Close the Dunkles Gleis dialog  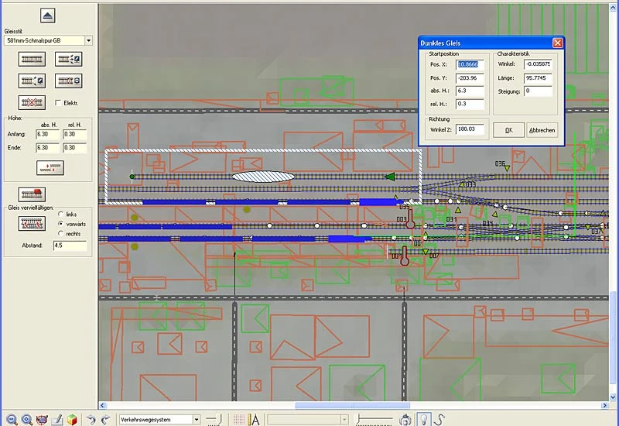pyautogui.click(x=557, y=43)
